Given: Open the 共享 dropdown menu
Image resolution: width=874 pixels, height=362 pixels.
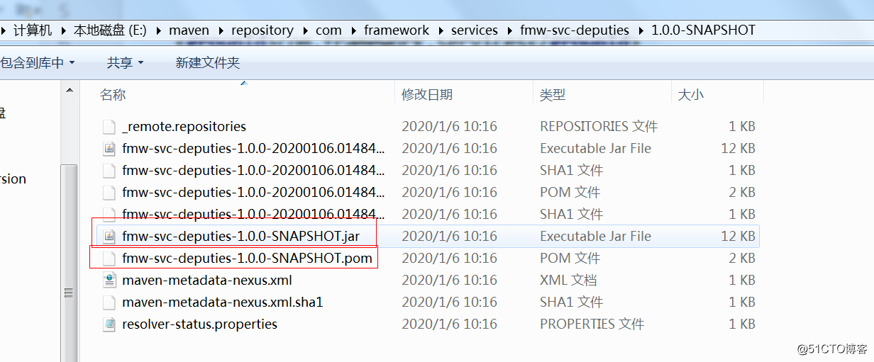Looking at the screenshot, I should (125, 63).
